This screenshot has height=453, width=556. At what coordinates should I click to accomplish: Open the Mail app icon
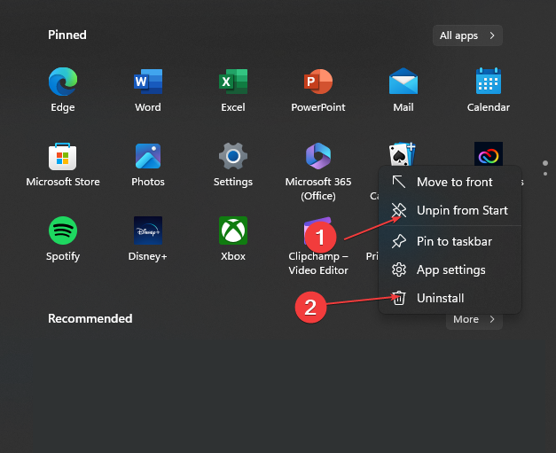click(403, 82)
